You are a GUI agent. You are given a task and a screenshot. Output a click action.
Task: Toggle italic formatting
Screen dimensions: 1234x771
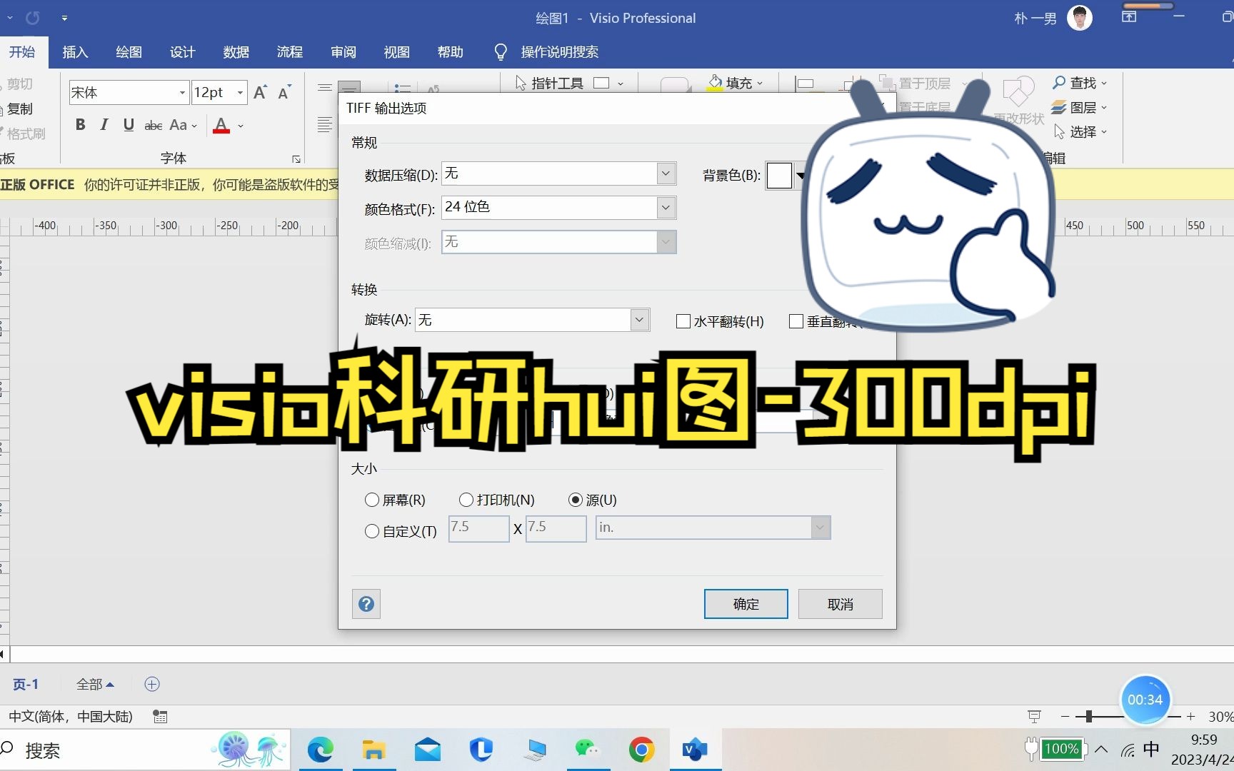104,125
